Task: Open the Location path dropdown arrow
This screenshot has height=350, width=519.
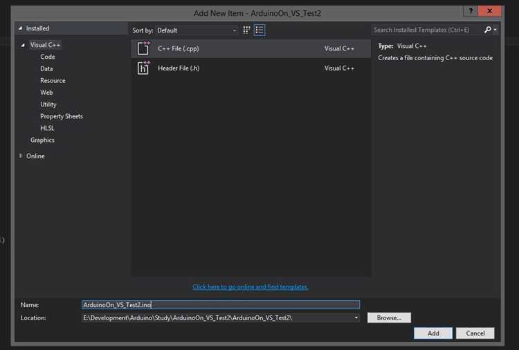Action: 356,318
